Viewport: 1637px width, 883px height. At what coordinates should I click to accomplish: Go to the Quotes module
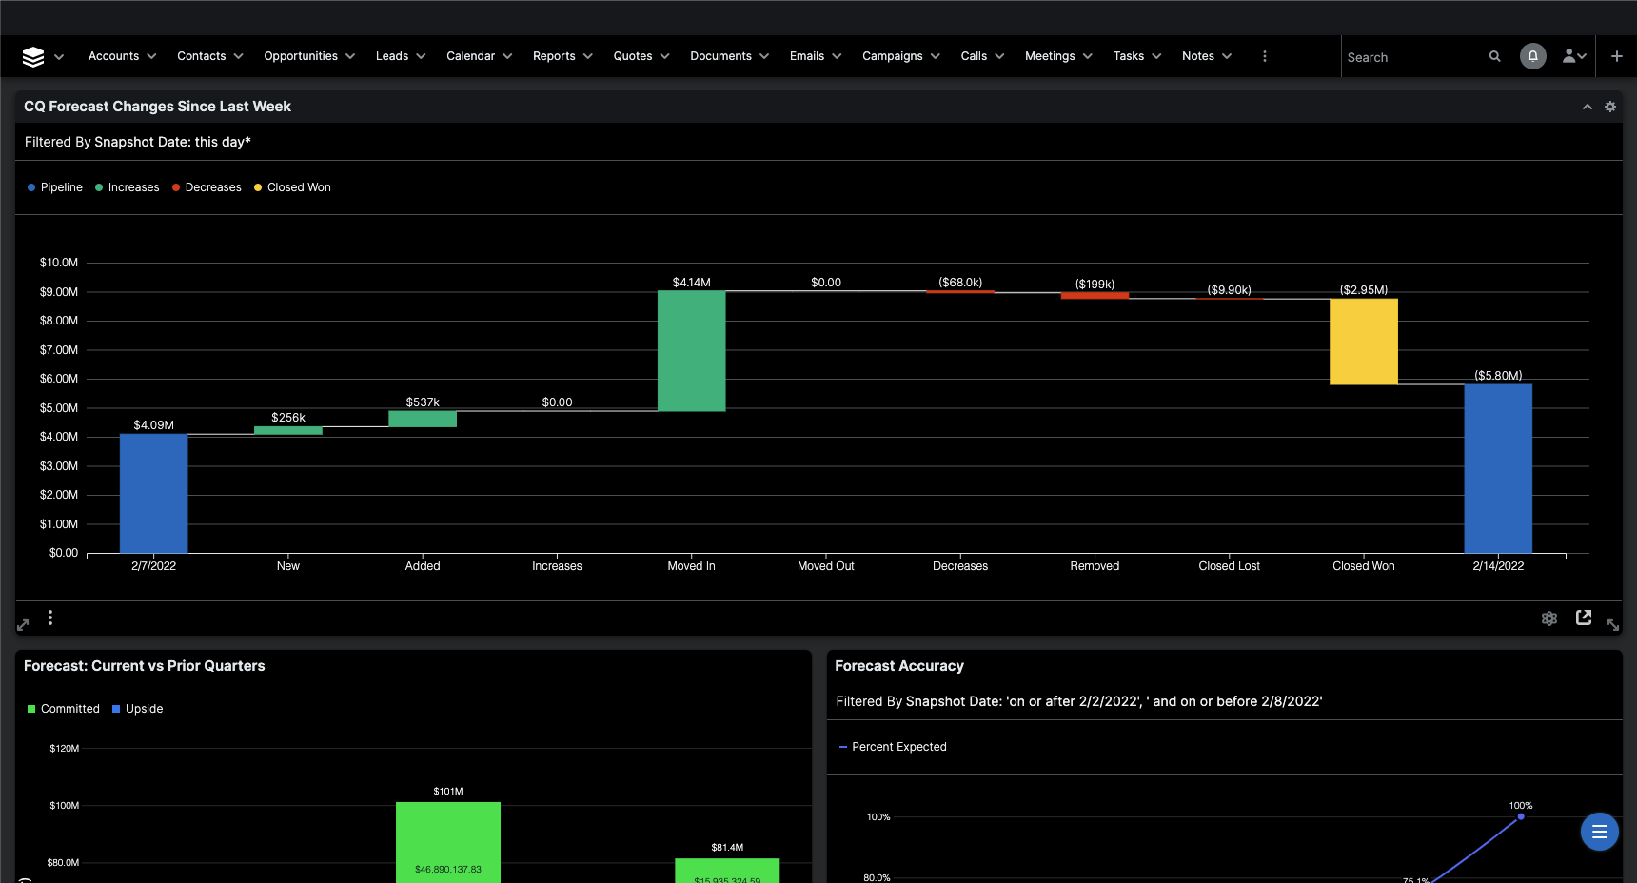pyautogui.click(x=633, y=56)
